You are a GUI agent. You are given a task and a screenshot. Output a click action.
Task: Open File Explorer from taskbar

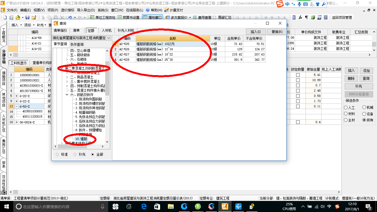pyautogui.click(x=171, y=206)
